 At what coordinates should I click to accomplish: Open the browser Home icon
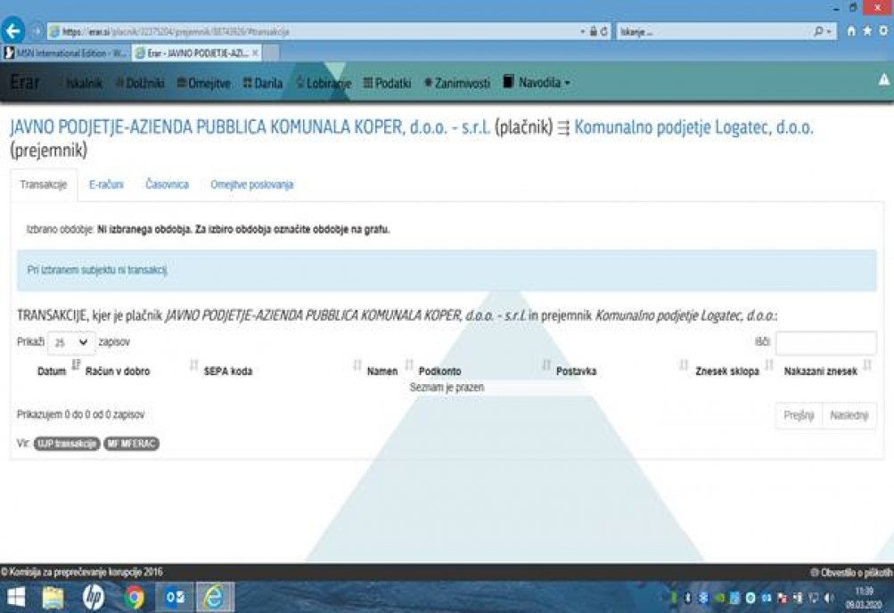(x=851, y=31)
